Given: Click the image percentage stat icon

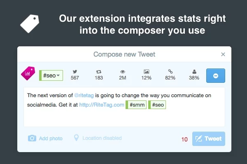Looking at the screenshot, I should click(147, 71).
